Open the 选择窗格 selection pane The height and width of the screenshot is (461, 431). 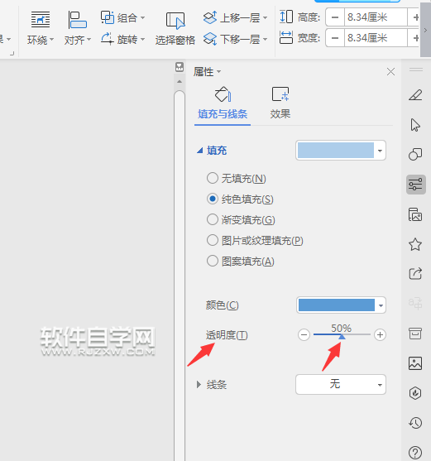(175, 28)
